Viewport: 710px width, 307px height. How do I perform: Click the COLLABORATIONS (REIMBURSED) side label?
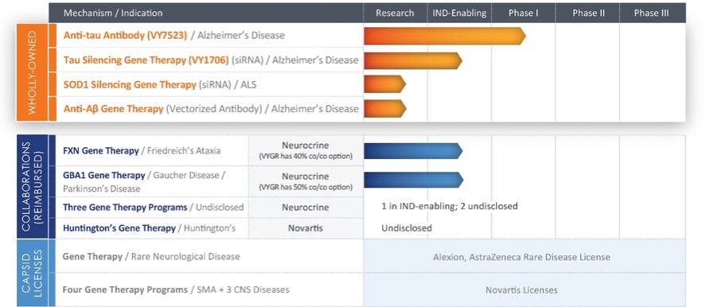click(32, 186)
